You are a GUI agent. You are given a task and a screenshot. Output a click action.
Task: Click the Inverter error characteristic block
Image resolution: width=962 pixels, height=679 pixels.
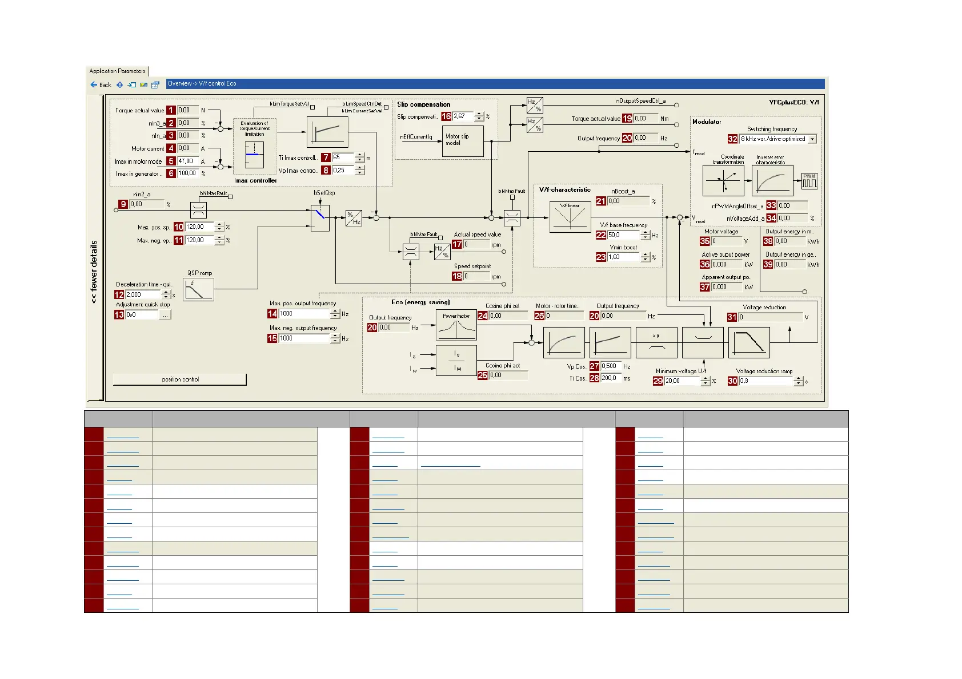point(772,181)
